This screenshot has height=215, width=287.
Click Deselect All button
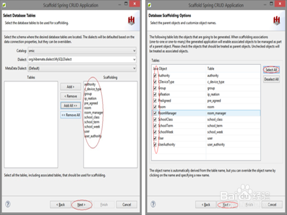pyautogui.click(x=271, y=79)
